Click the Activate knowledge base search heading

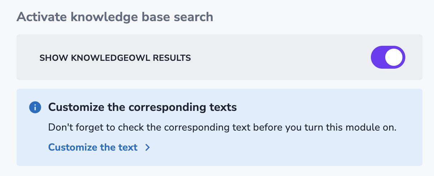point(115,17)
